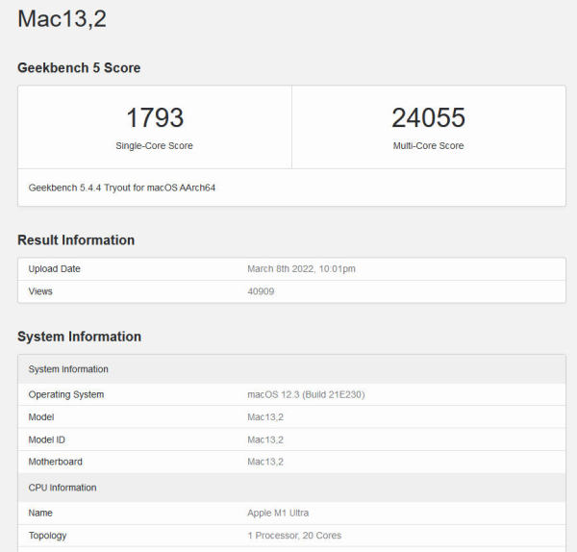The height and width of the screenshot is (552, 577).
Task: Select the 1 Processor, 20 Cores value
Action: click(294, 536)
